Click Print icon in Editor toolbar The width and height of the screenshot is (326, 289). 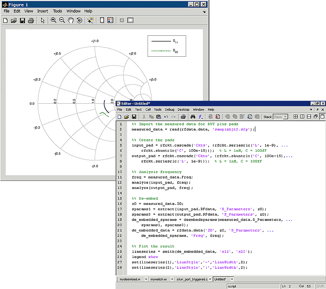click(x=183, y=117)
